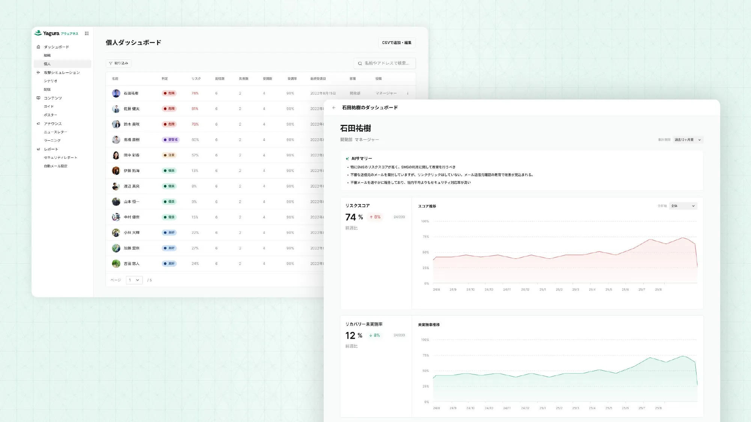Click 田中 彩香's avatar
This screenshot has height=422, width=751.
(x=116, y=155)
